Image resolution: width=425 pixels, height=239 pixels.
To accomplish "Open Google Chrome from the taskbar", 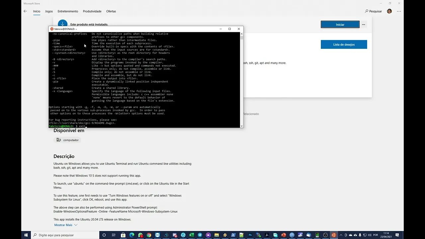I will point(149,235).
